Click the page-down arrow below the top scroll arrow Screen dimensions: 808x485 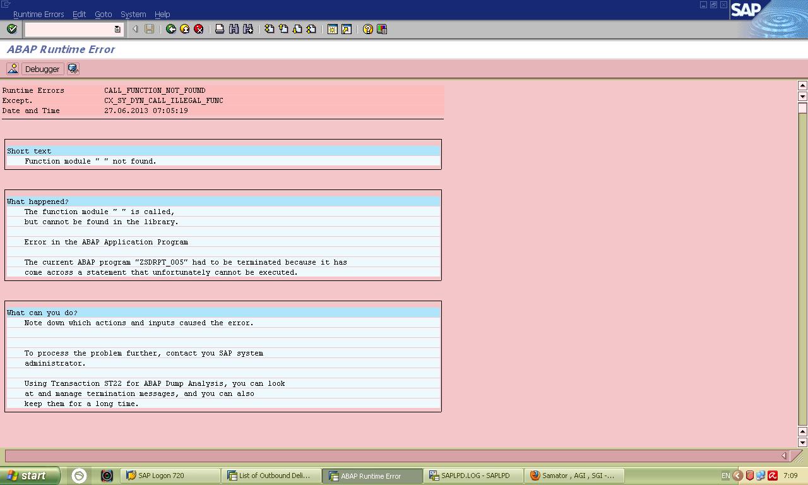coord(802,97)
